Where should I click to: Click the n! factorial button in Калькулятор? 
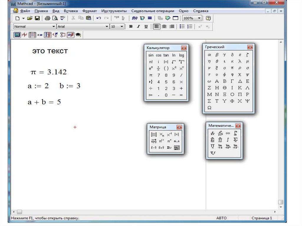pos(151,62)
